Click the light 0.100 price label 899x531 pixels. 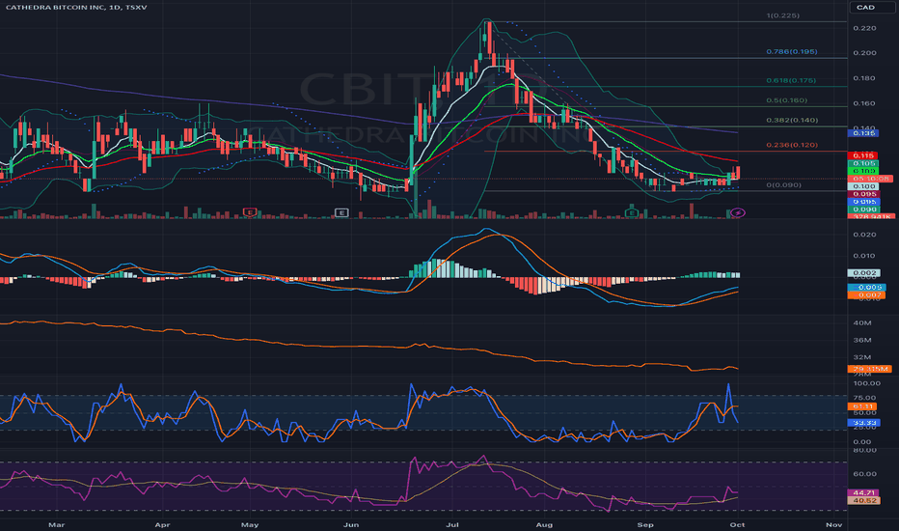863,186
